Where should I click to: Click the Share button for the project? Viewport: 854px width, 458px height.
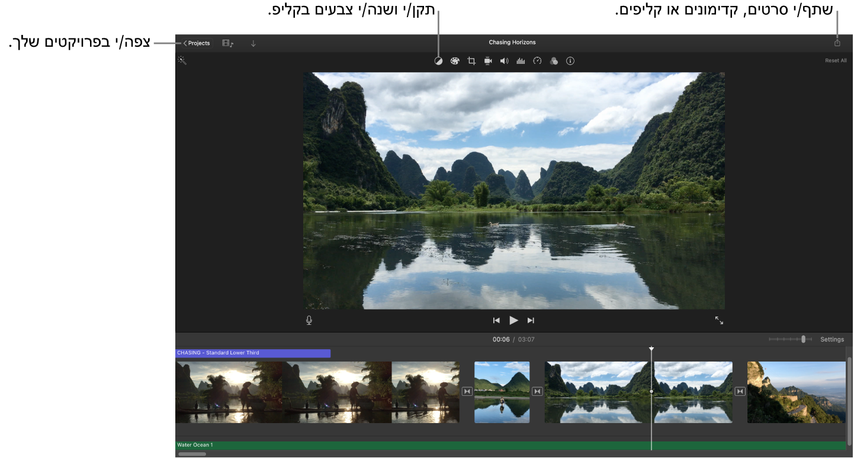coord(837,42)
